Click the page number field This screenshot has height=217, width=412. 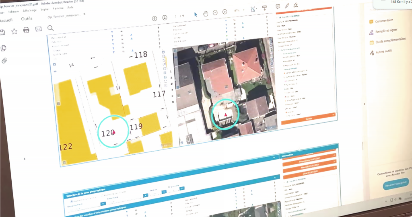(175, 16)
